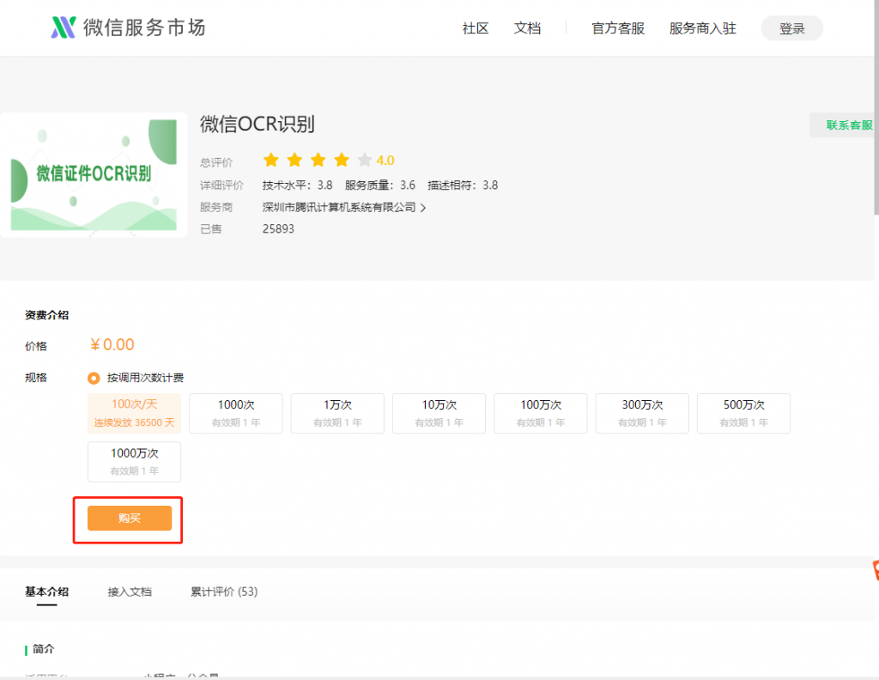Switch to the 接入文档 tab
Screen dimensions: 879x680
tap(130, 592)
